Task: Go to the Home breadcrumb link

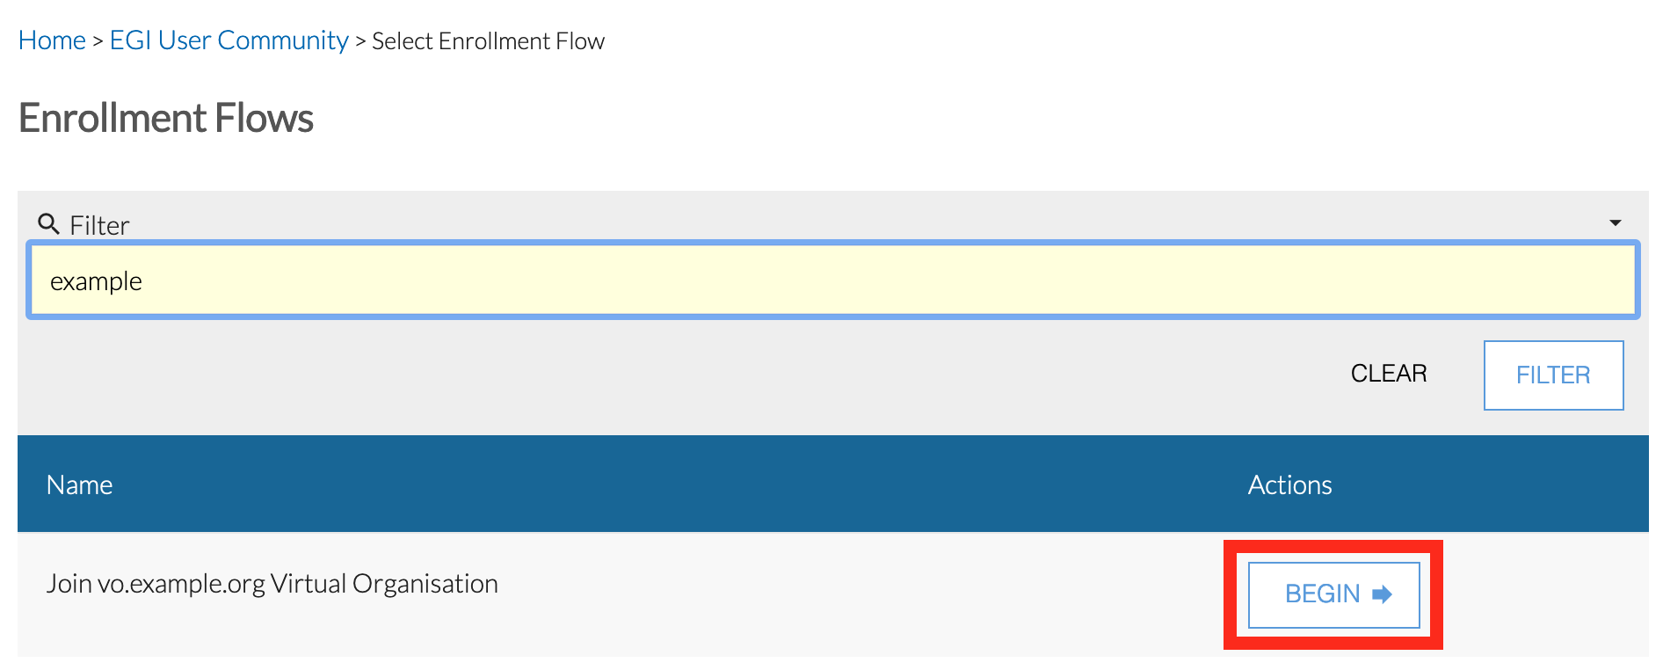Action: [52, 40]
